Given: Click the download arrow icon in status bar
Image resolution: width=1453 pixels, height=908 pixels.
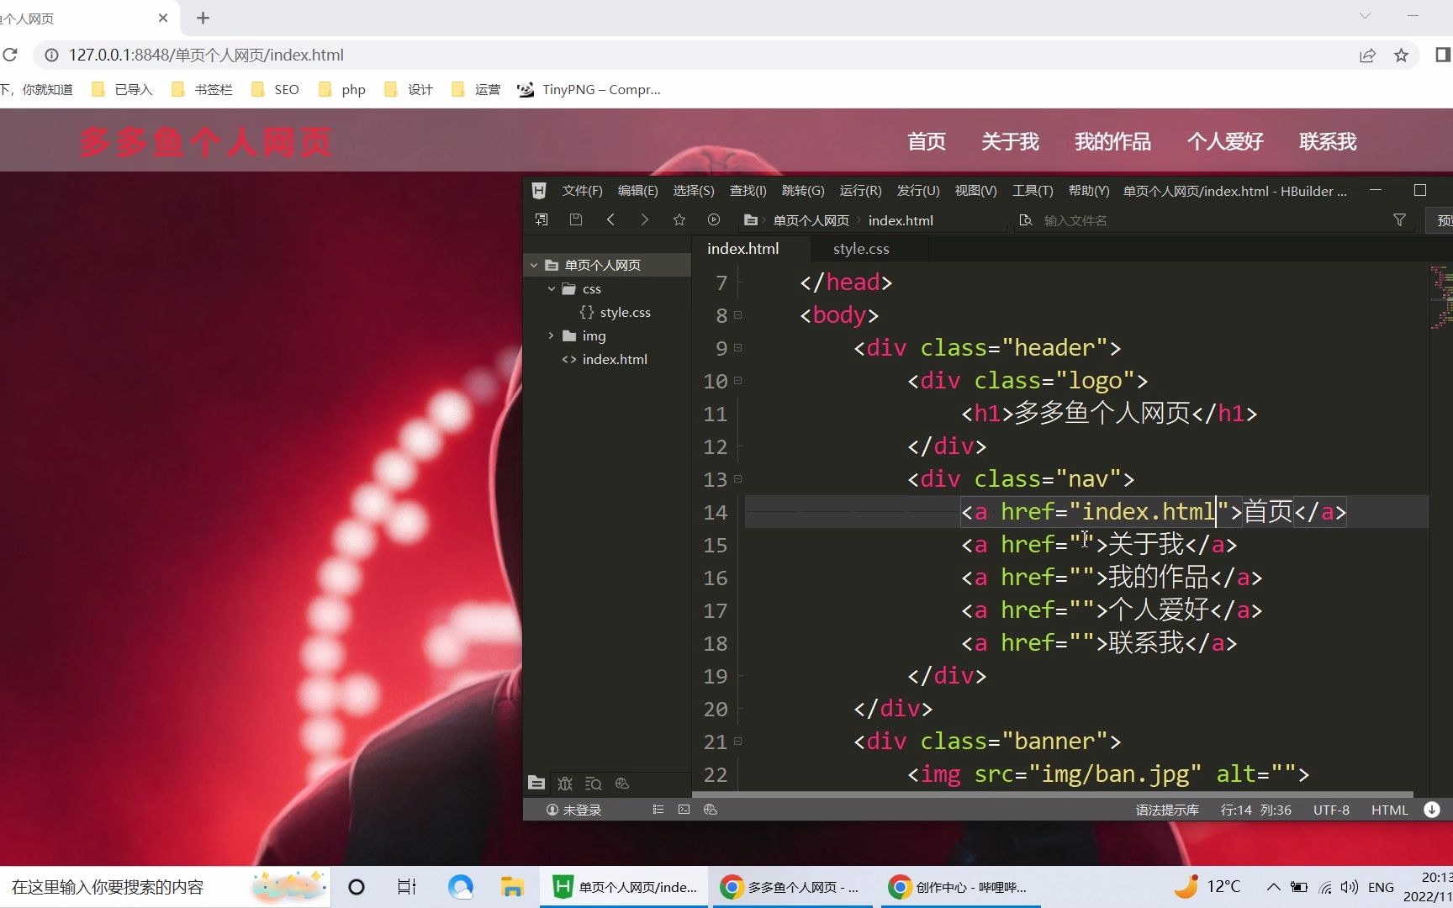Looking at the screenshot, I should pos(1432,810).
